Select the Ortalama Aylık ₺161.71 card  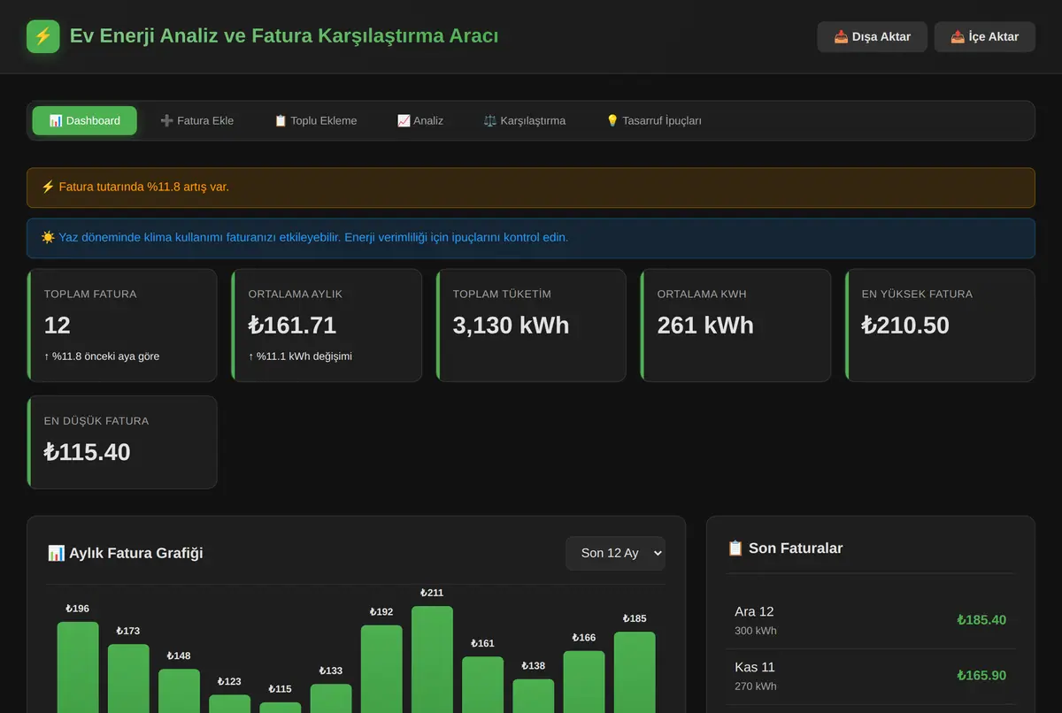click(x=327, y=326)
